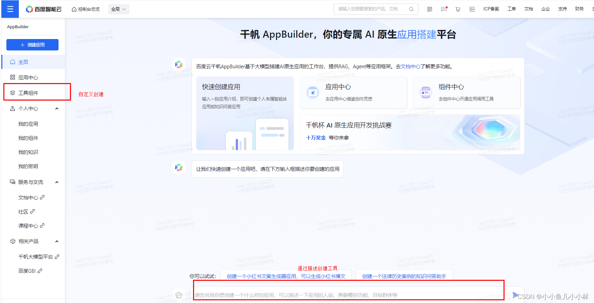Click the 个人中心 sidebar person icon
Screen dimensions: 594x303
coord(12,108)
